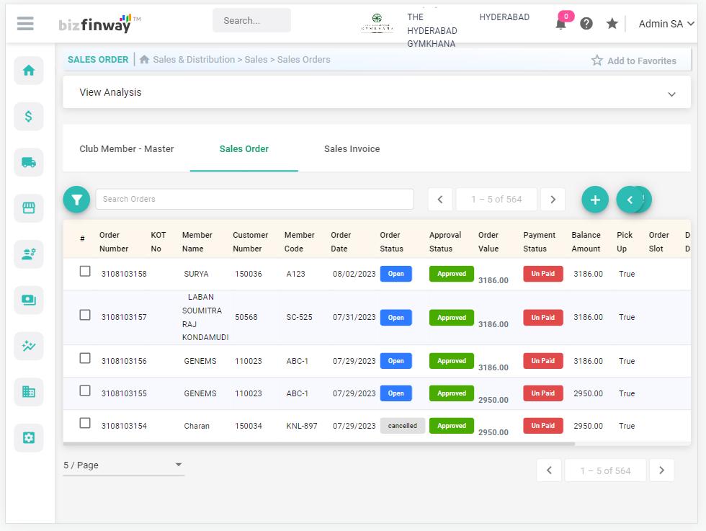Click the Member Name column header
706x531 pixels.
coord(197,242)
